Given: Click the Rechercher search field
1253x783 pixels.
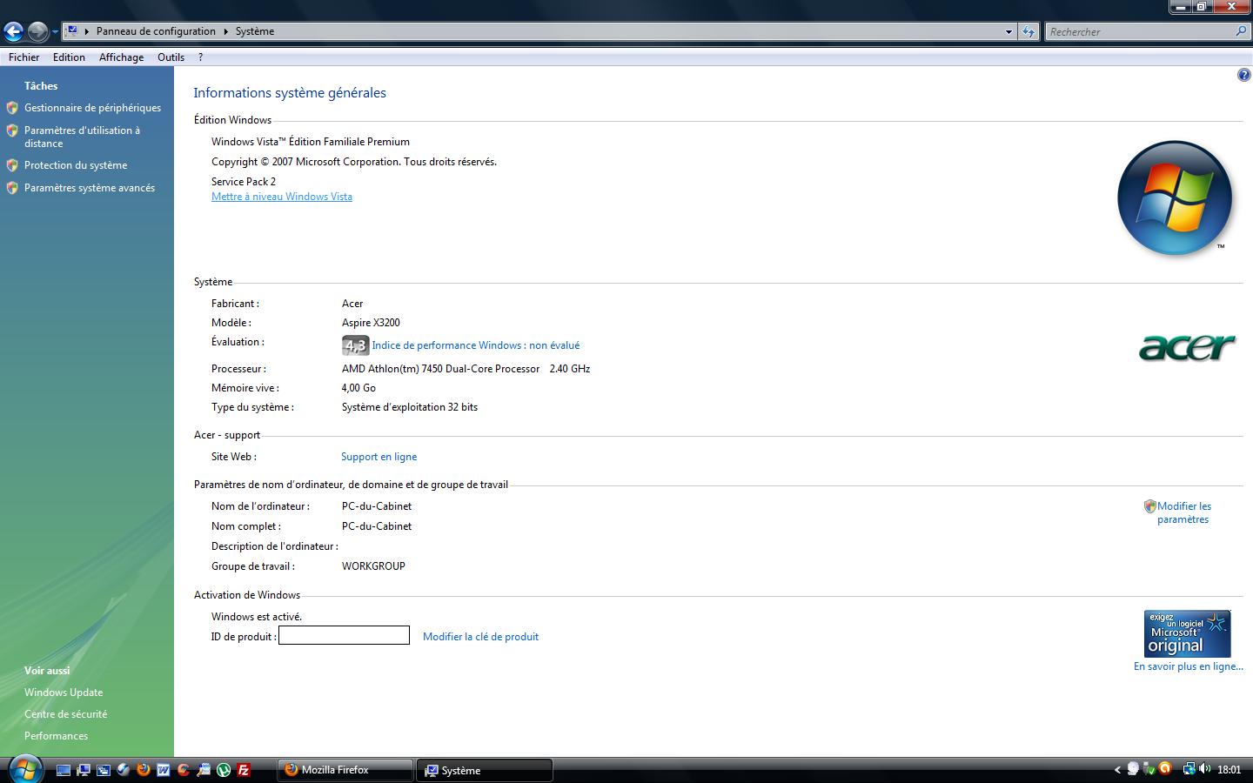Looking at the screenshot, I should 1140,31.
